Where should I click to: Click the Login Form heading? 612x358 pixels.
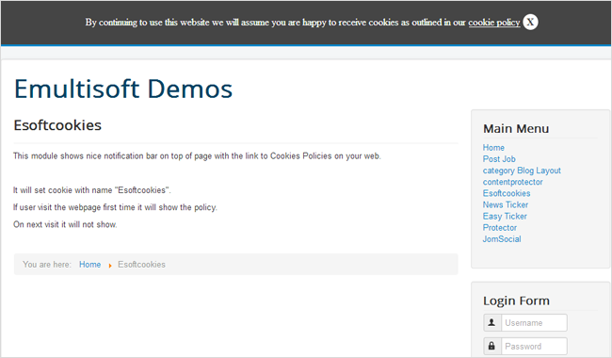[x=516, y=301]
